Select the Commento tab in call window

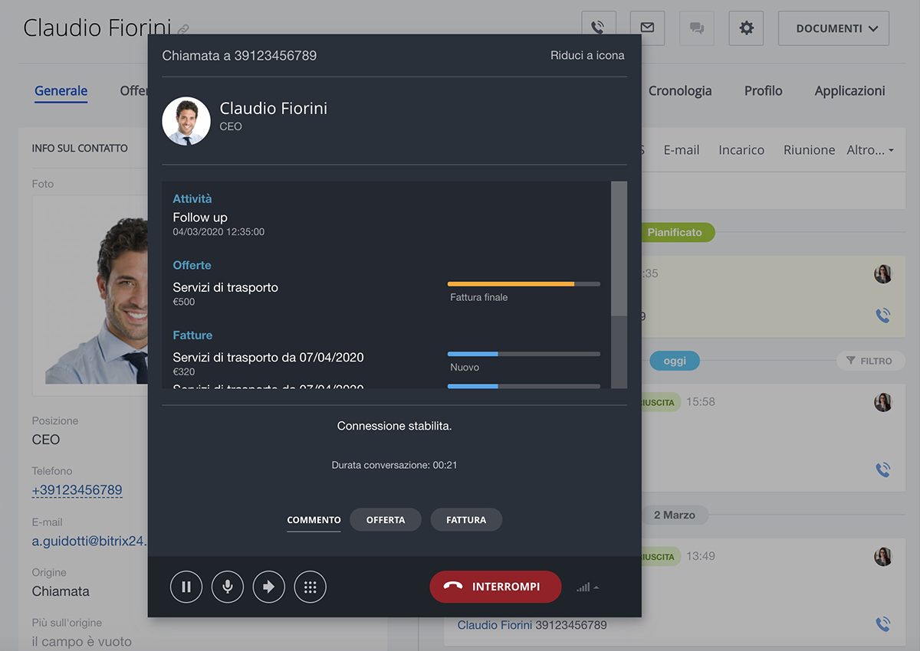314,520
